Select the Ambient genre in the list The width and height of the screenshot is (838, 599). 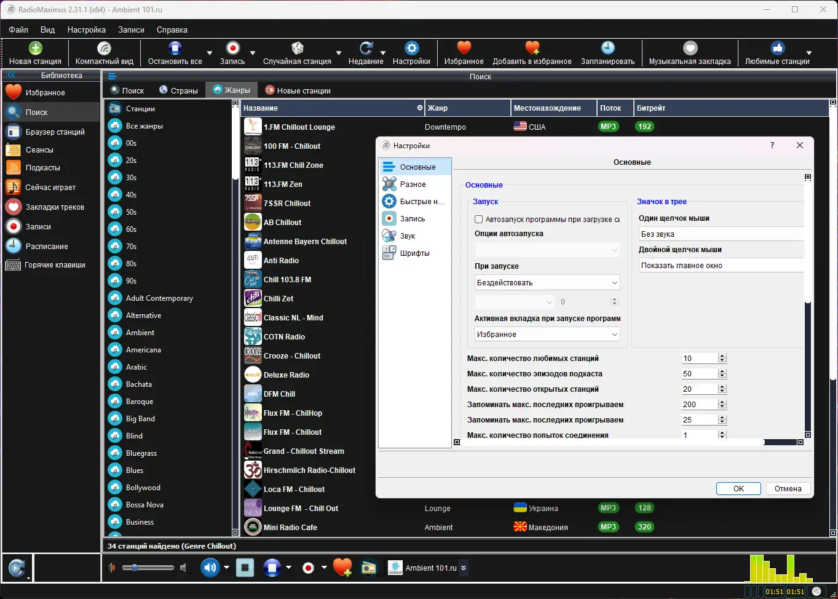tap(140, 333)
